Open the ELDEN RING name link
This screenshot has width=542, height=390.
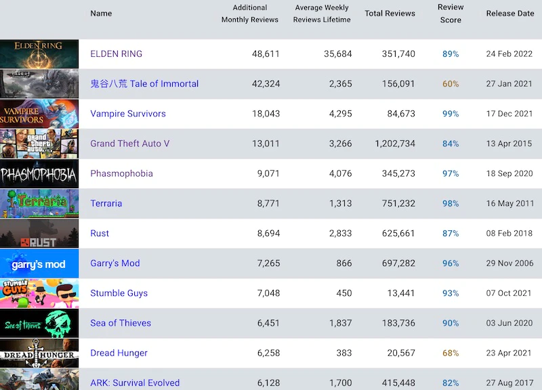click(x=117, y=54)
